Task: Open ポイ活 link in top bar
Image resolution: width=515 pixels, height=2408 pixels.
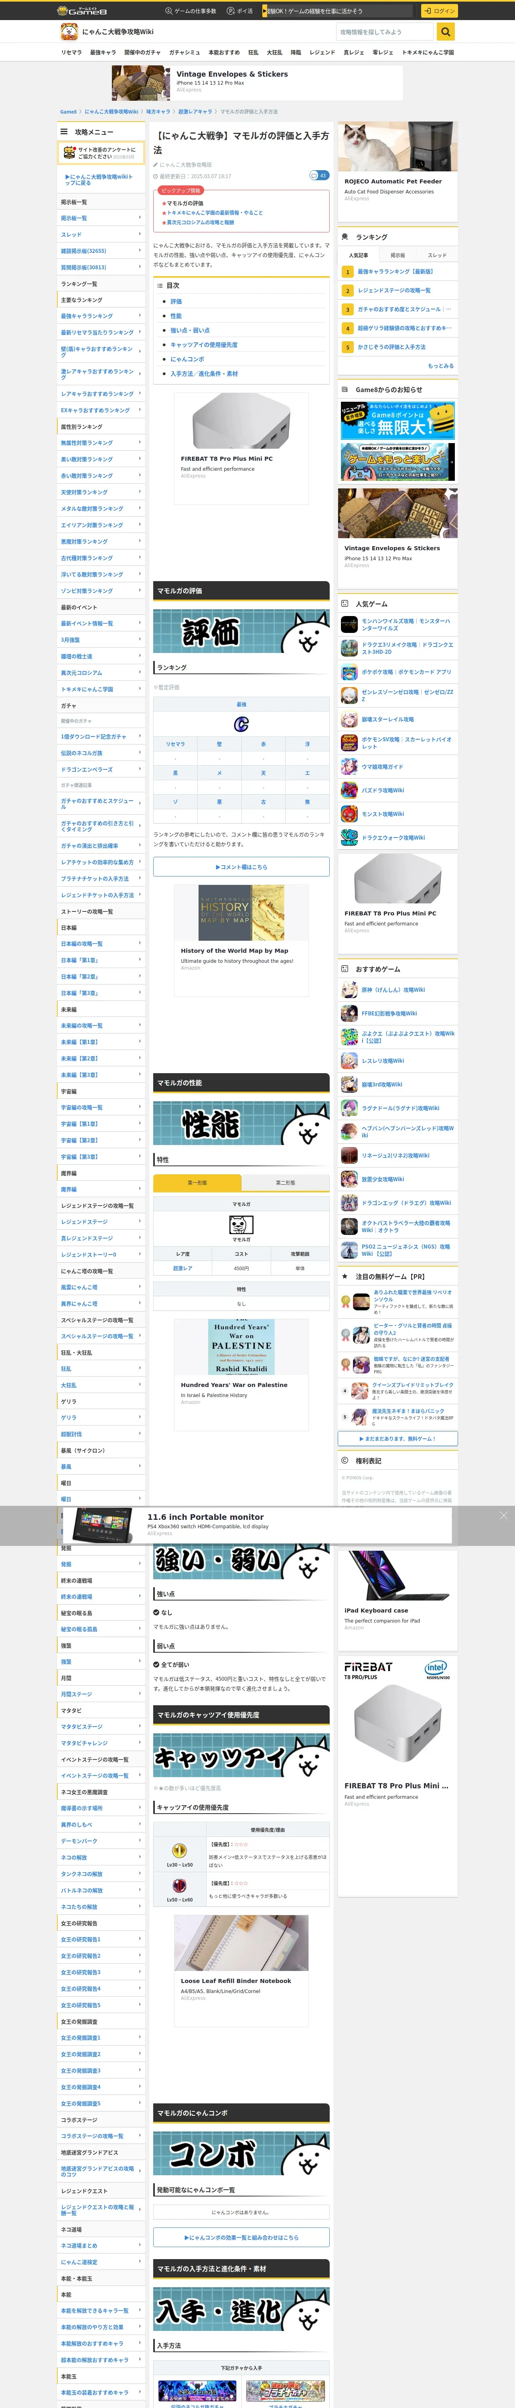Action: (x=240, y=11)
